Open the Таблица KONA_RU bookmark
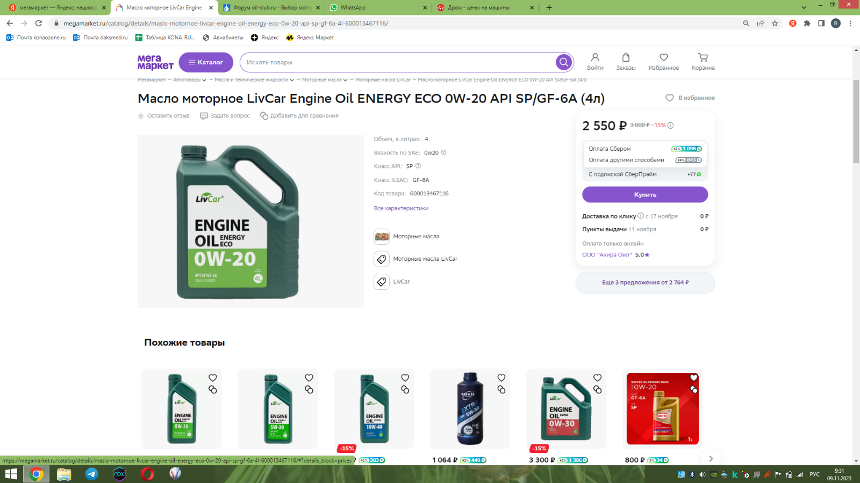860x483 pixels. [x=165, y=38]
